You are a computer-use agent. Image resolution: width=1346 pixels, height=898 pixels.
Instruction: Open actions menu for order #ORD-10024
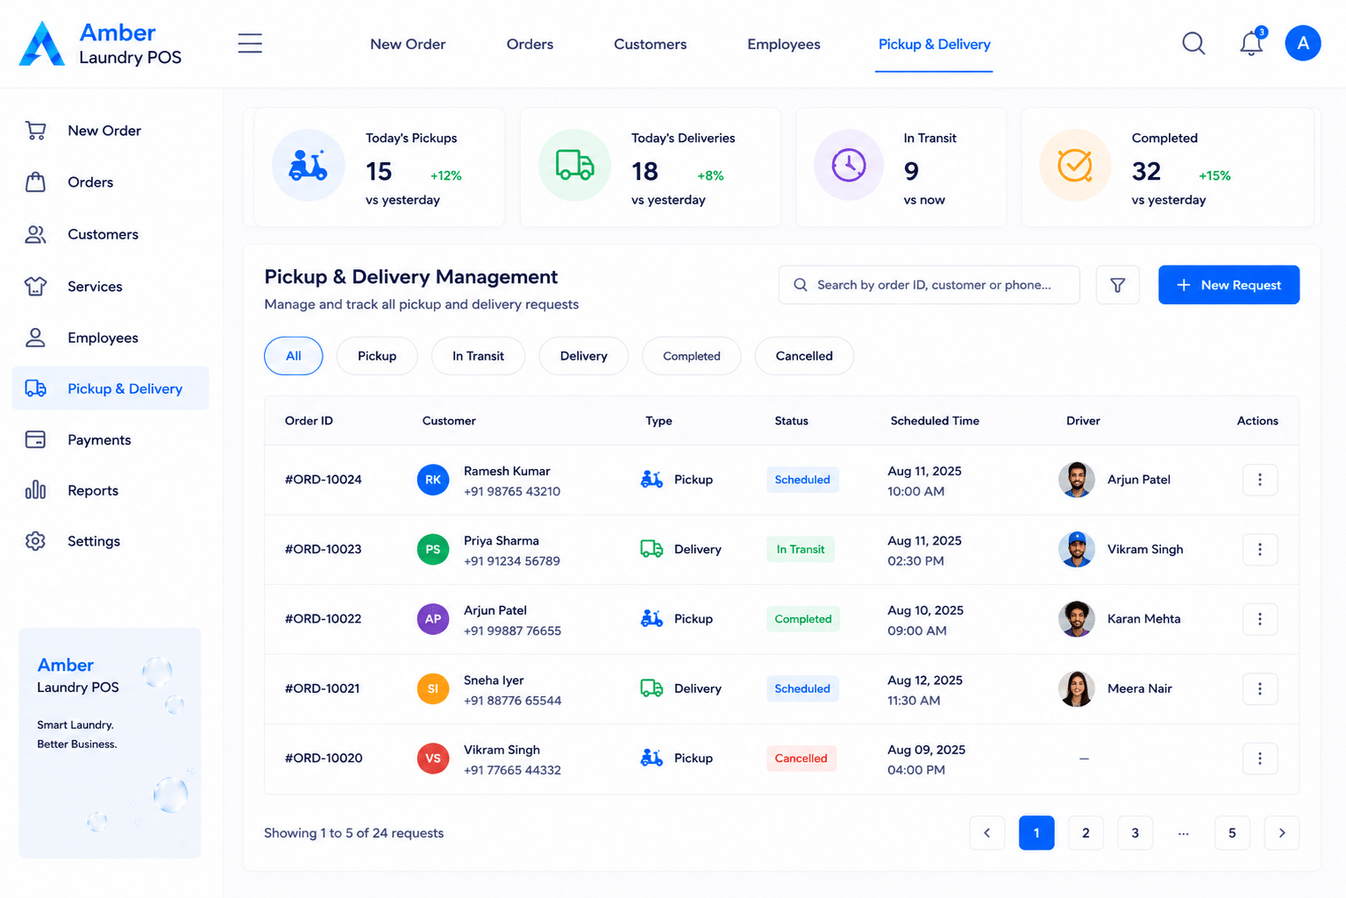click(x=1260, y=480)
